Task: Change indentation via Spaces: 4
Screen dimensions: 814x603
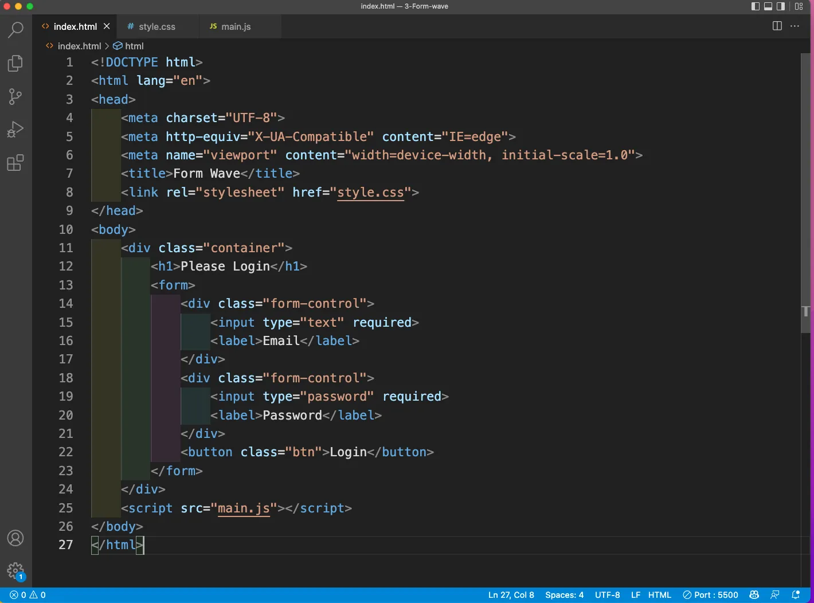Action: click(564, 595)
